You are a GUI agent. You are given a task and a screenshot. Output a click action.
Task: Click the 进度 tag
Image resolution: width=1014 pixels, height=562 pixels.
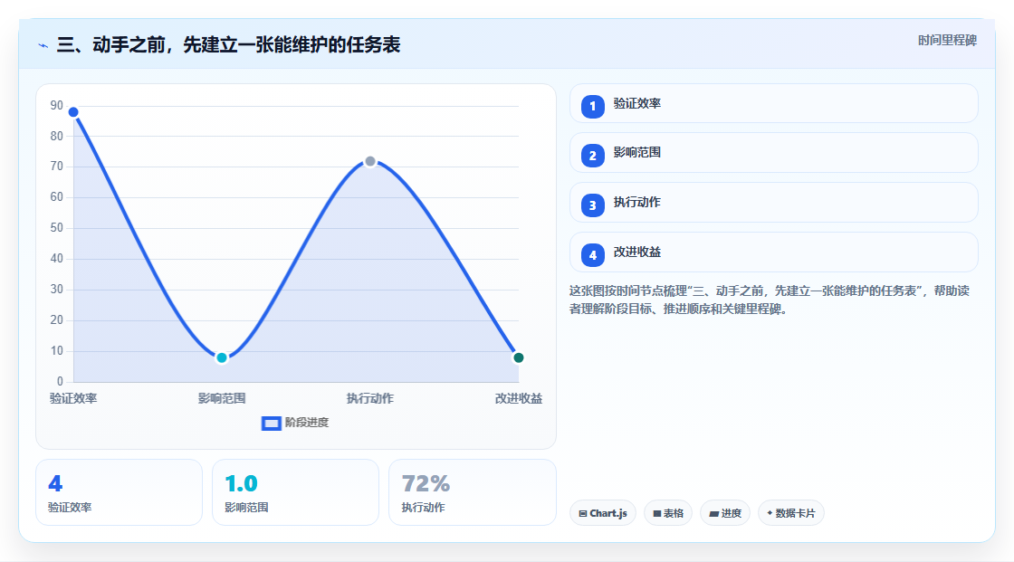(x=725, y=513)
